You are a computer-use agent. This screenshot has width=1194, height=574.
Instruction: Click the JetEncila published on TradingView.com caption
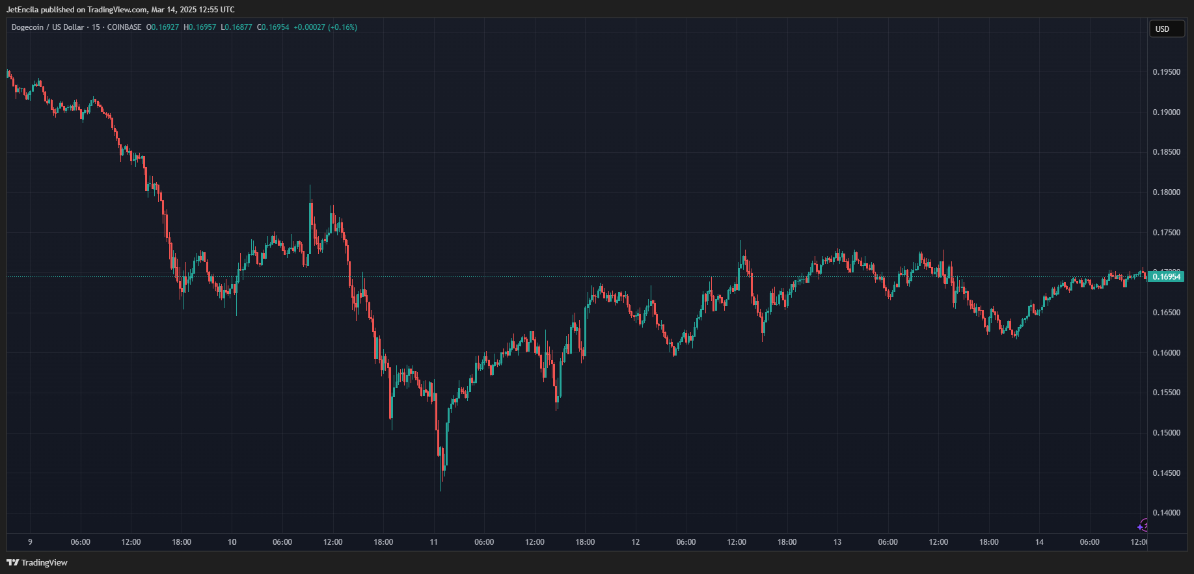[120, 10]
